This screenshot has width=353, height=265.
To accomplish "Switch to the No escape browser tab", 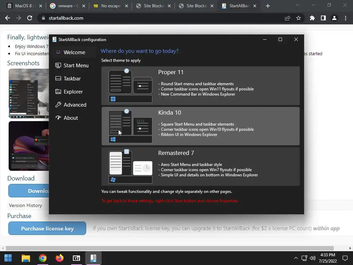I will click(111, 6).
